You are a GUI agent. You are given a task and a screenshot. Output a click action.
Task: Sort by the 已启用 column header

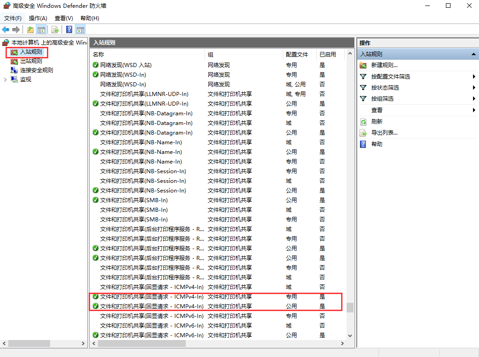click(x=330, y=54)
